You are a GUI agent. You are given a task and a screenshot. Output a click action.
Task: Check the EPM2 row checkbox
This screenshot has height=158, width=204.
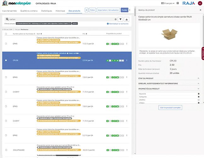[x=6, y=135]
